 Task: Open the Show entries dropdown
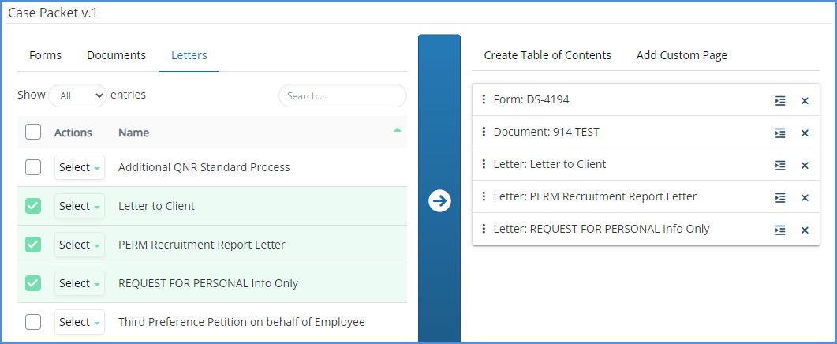pos(77,95)
